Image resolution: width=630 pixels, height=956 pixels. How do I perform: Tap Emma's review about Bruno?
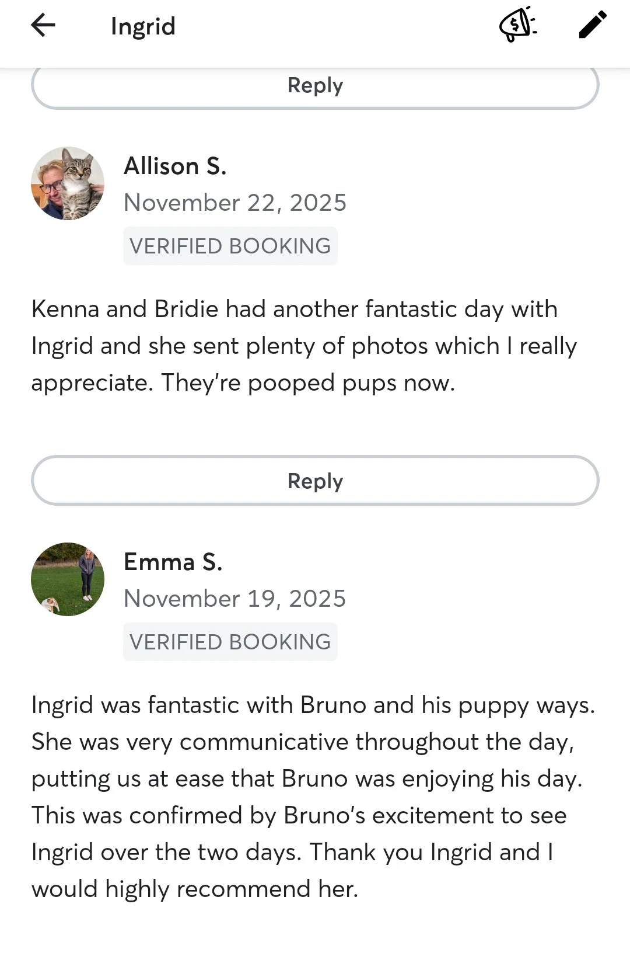click(313, 797)
